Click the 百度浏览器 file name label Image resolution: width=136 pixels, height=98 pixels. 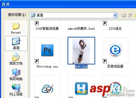click(115, 66)
